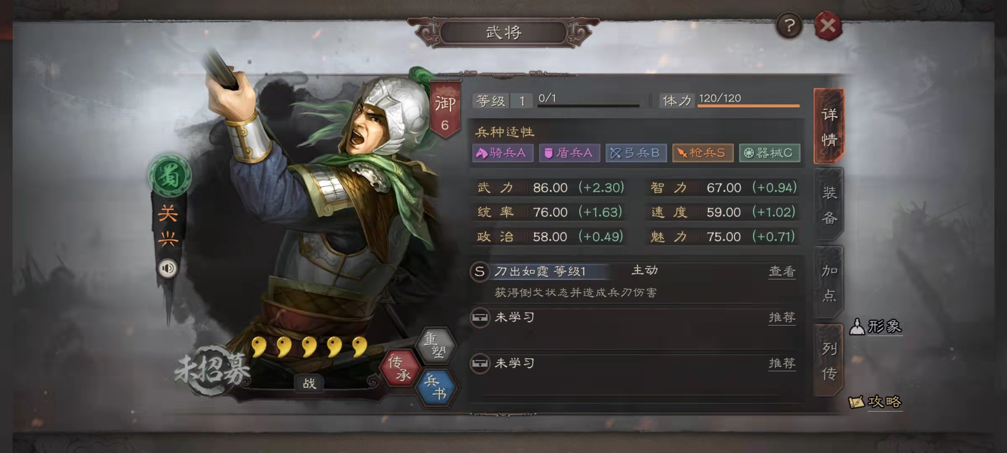Open the 加点 tab
This screenshot has height=453, width=1007.
point(829,283)
